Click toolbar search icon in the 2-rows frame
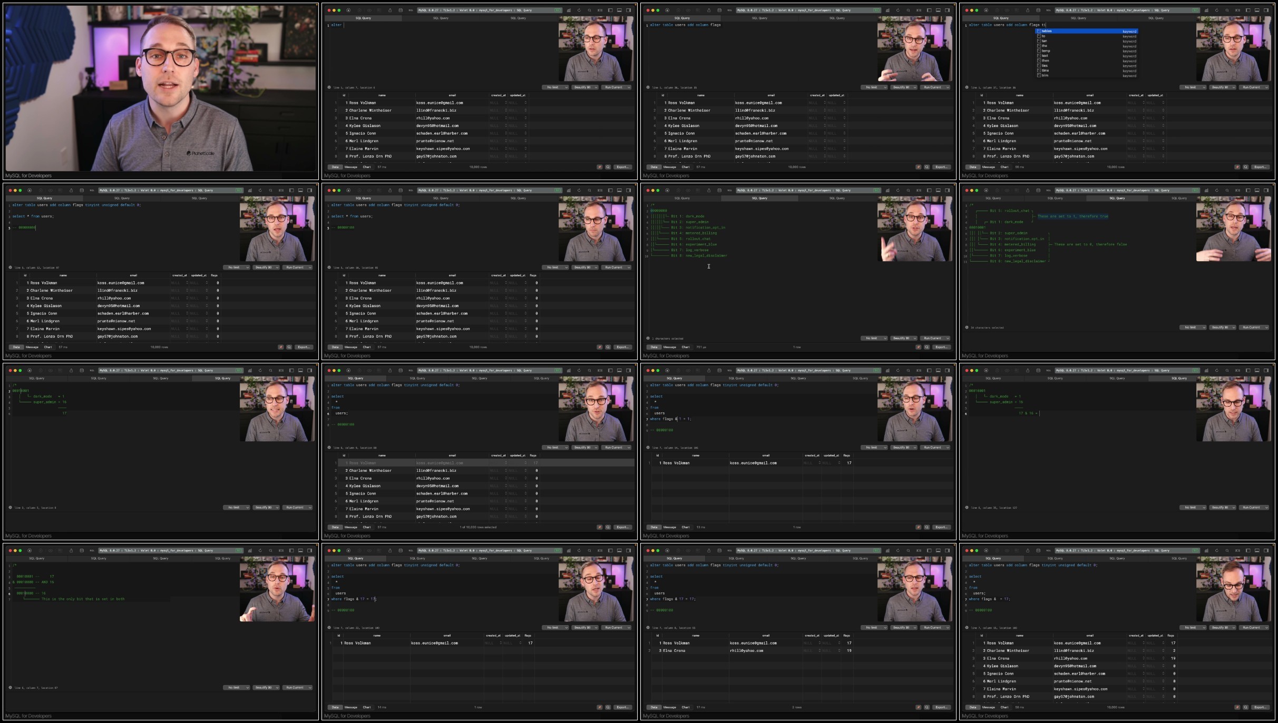 tap(908, 550)
